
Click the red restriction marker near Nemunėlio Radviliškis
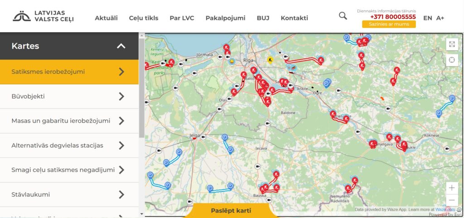coord(348,188)
